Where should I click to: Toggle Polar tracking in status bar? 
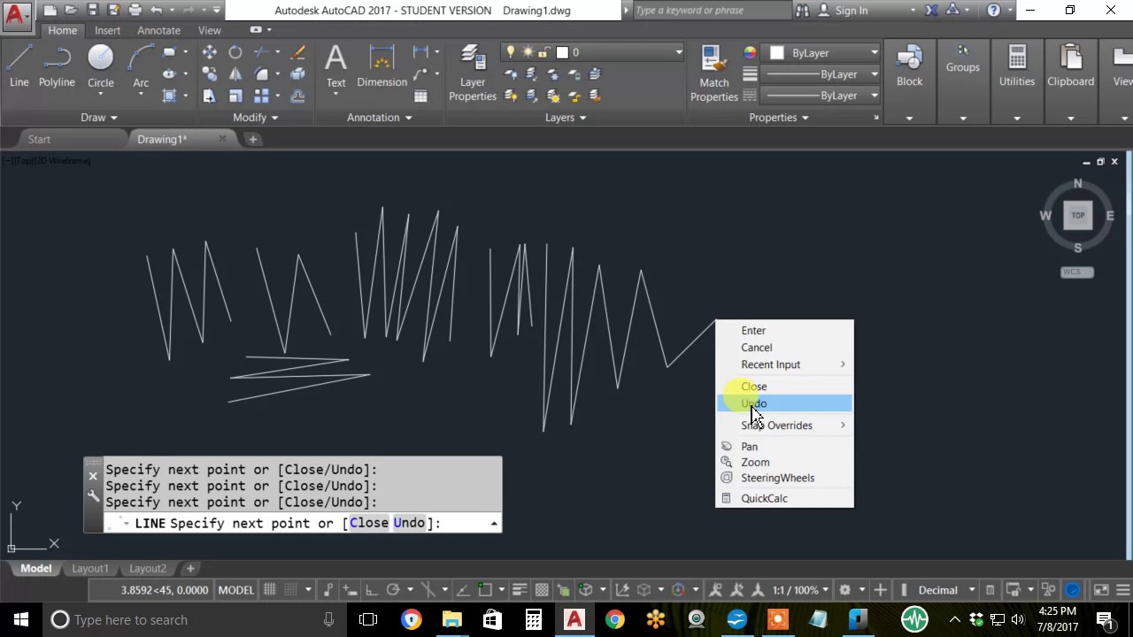click(x=393, y=590)
